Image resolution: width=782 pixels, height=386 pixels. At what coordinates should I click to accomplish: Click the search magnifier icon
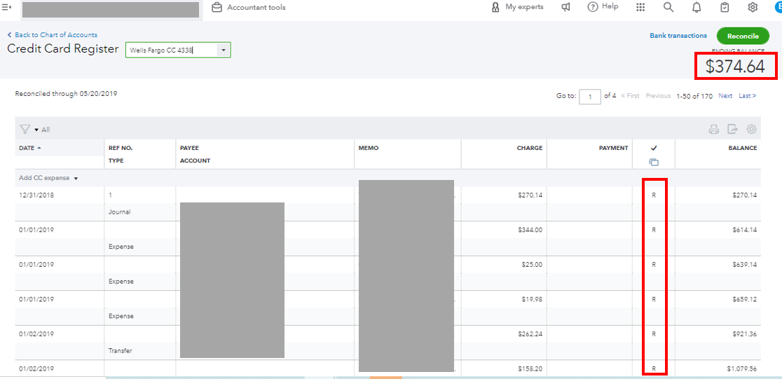(x=668, y=7)
